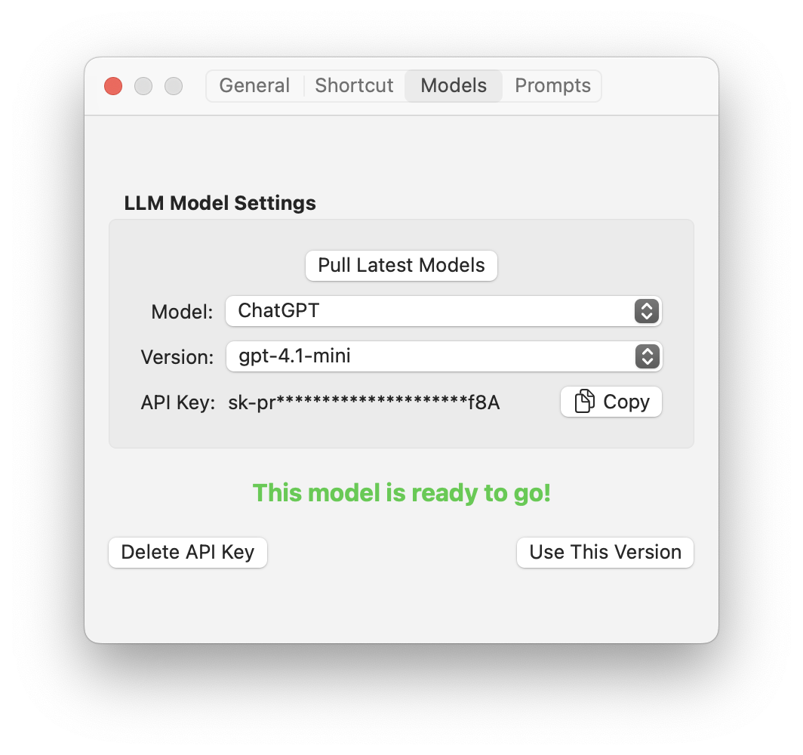Click the grayed-out minimize window button

pyautogui.click(x=143, y=86)
